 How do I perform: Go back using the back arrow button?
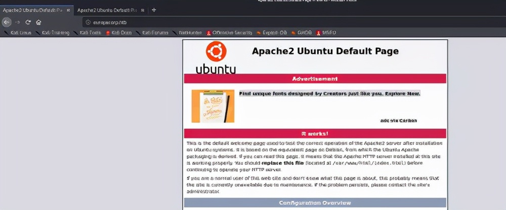tap(7, 22)
